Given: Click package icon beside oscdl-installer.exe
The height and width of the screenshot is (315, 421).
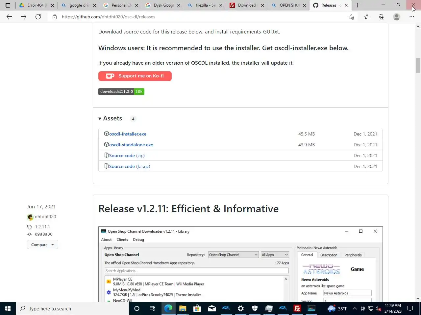Looking at the screenshot, I should pos(107,134).
